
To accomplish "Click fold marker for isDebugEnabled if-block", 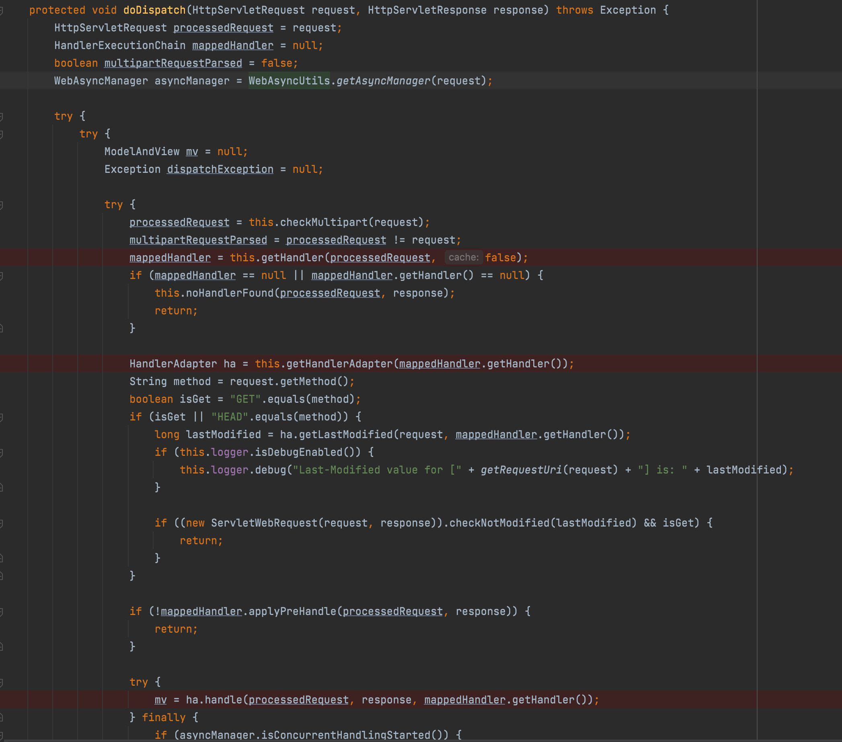I will tap(2, 453).
